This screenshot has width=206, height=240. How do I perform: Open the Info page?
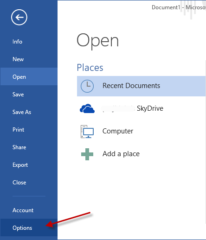pos(29,42)
